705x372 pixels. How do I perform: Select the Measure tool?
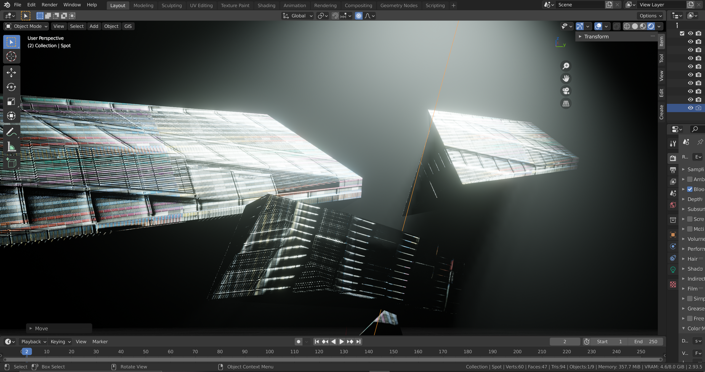pos(11,147)
